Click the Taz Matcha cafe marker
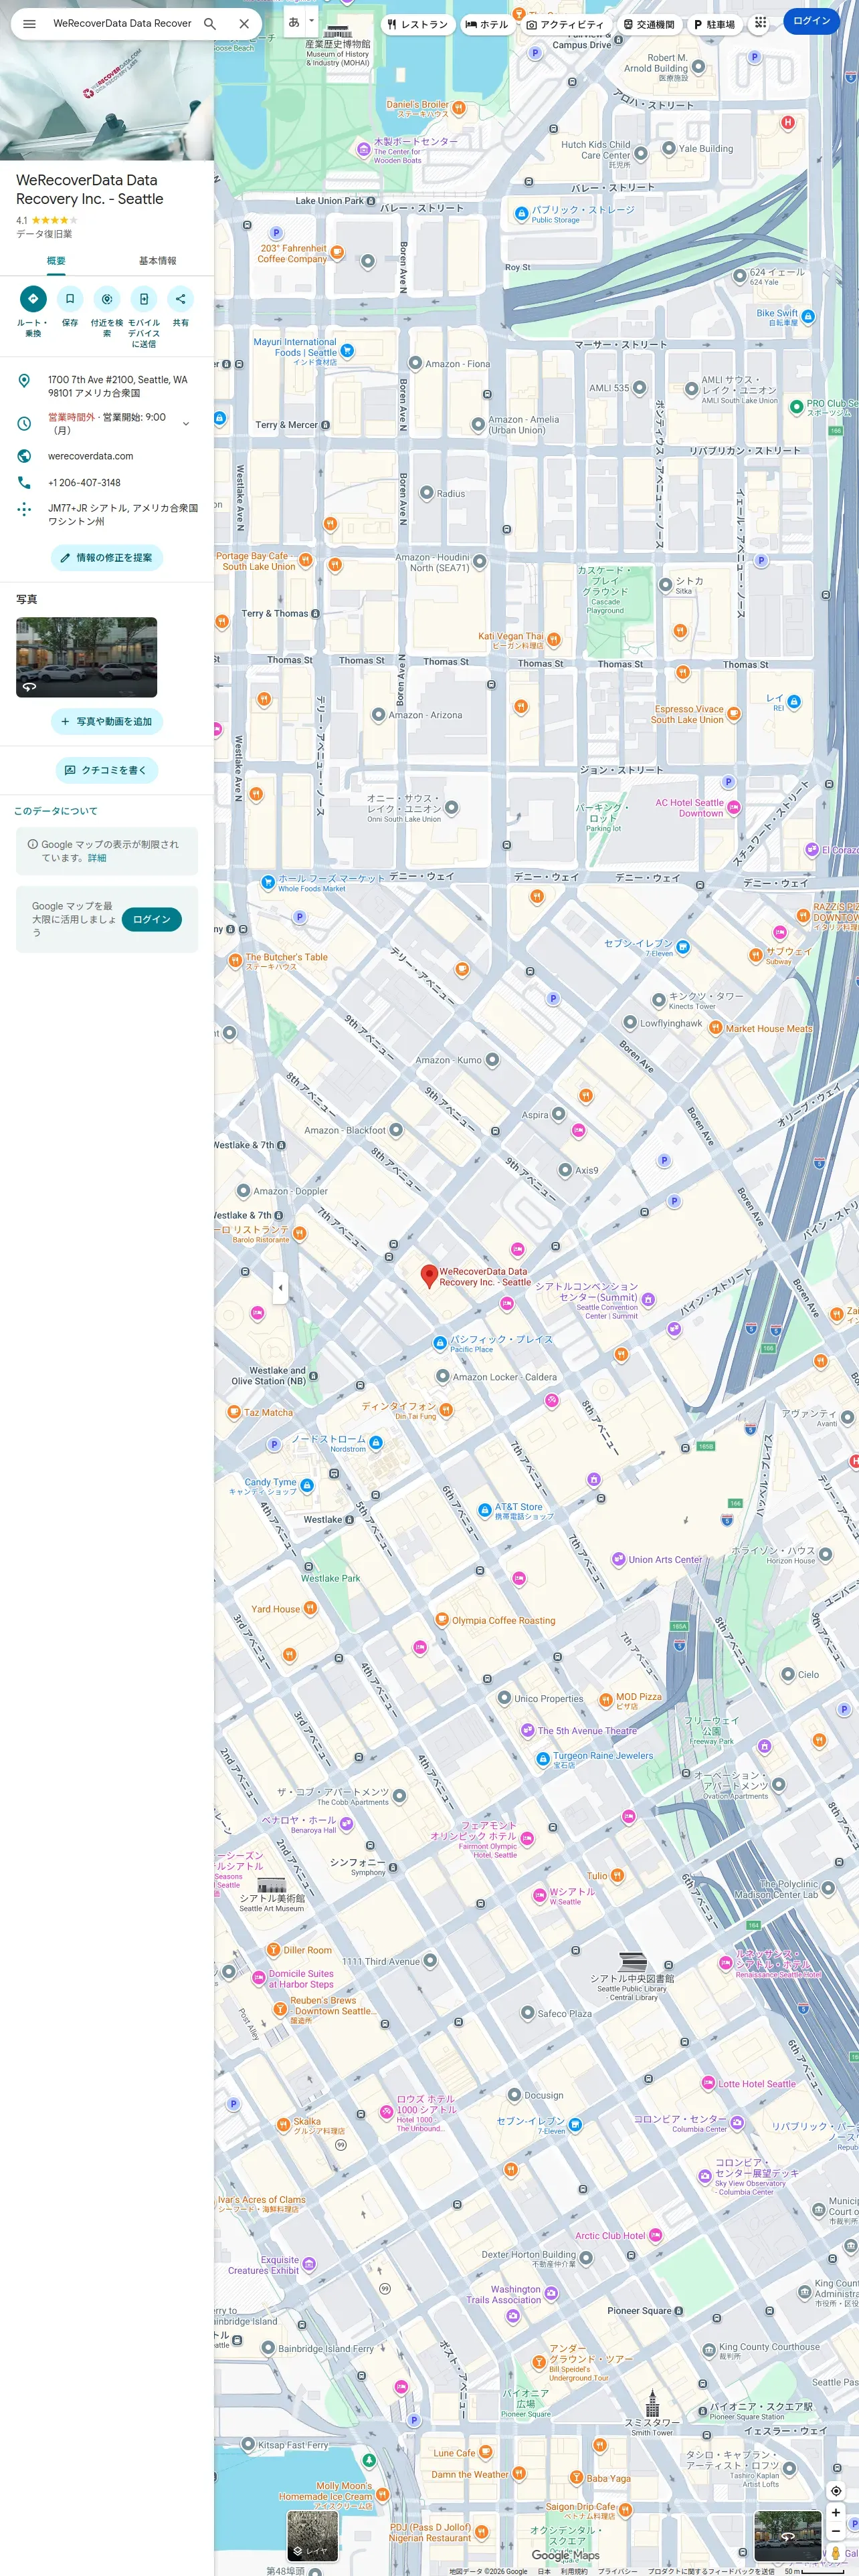This screenshot has width=859, height=2576. (x=234, y=1413)
